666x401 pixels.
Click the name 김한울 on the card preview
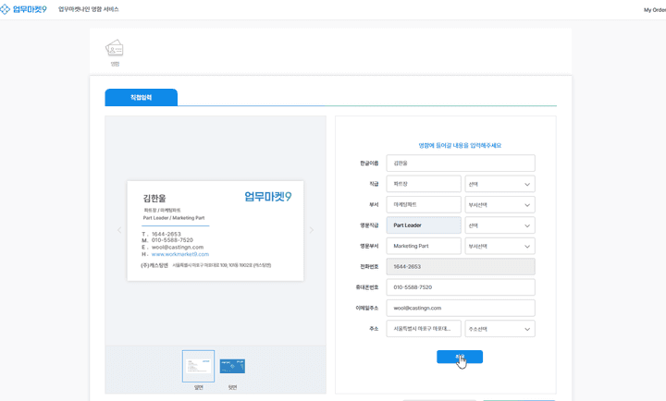(154, 198)
